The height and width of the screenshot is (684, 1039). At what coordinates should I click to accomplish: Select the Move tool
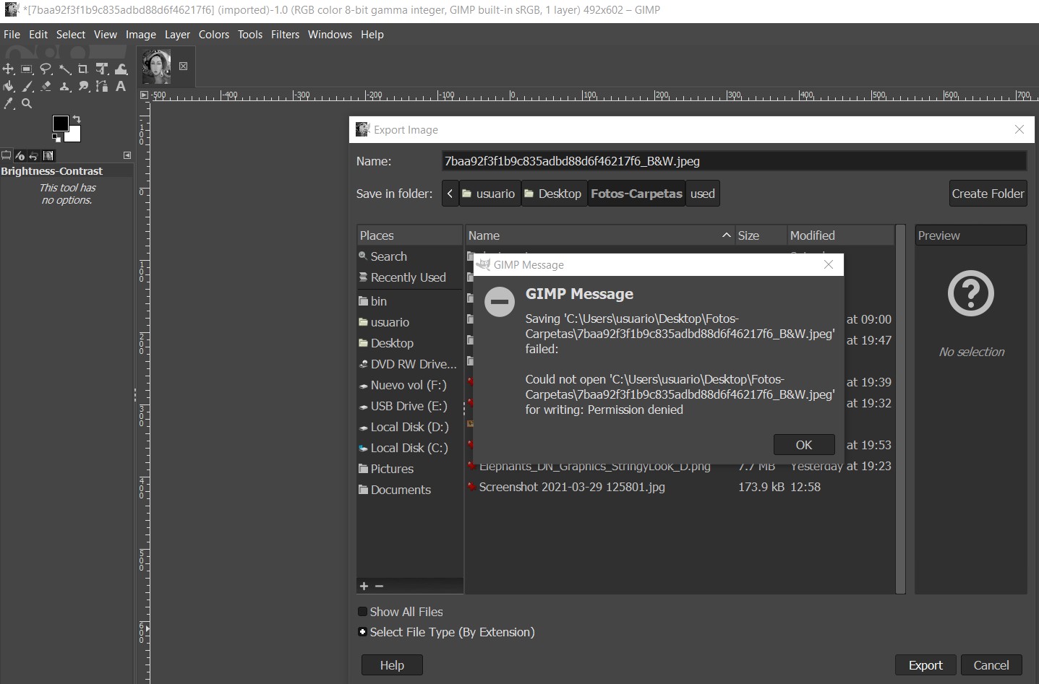coord(9,69)
